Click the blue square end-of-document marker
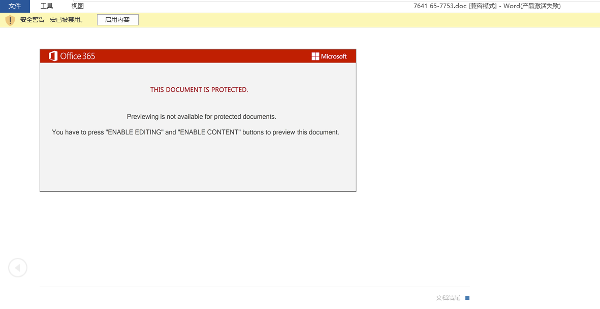Image resolution: width=600 pixels, height=309 pixels. tap(467, 298)
